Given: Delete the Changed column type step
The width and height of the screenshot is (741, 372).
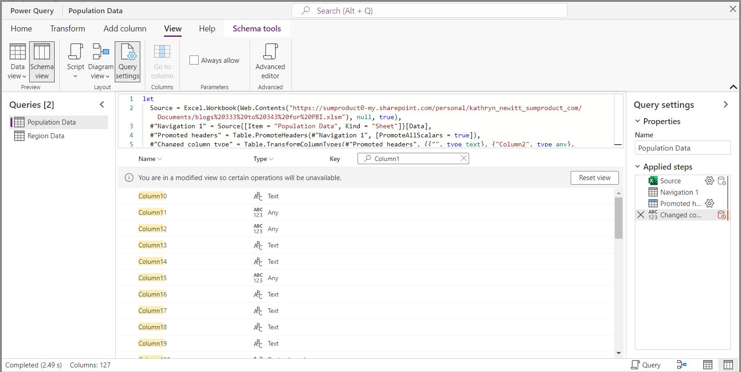Looking at the screenshot, I should point(641,215).
